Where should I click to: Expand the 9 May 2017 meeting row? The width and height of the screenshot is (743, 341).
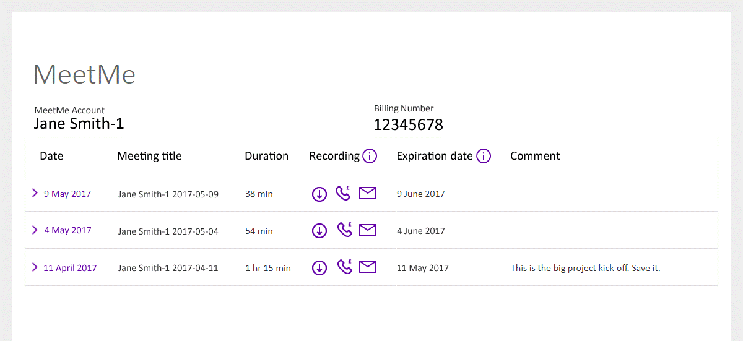coord(35,193)
